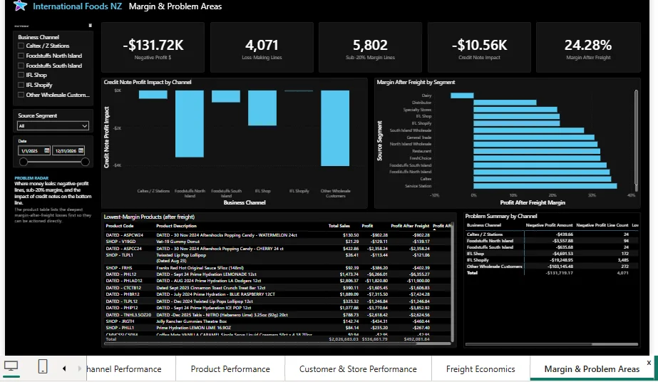Click the Caltex / Z Stations chart bar
658x382 pixels.
click(x=153, y=94)
